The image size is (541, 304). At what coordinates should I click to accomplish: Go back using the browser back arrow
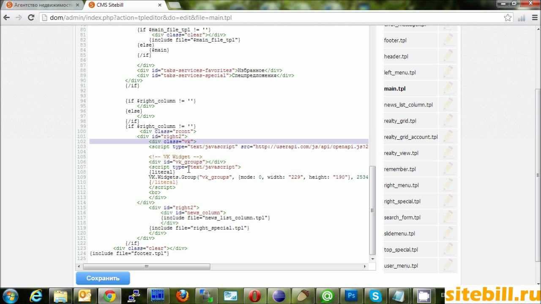7,18
